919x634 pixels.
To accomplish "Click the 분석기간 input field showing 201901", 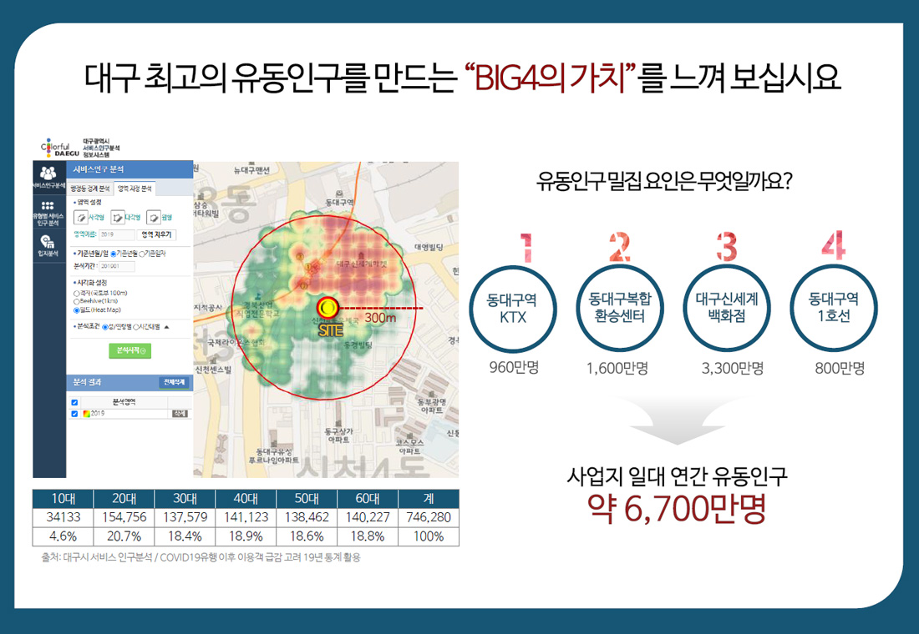I will tap(116, 266).
